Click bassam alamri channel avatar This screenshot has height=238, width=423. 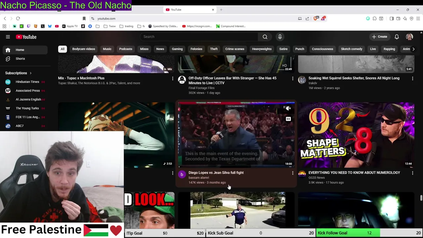182,175
